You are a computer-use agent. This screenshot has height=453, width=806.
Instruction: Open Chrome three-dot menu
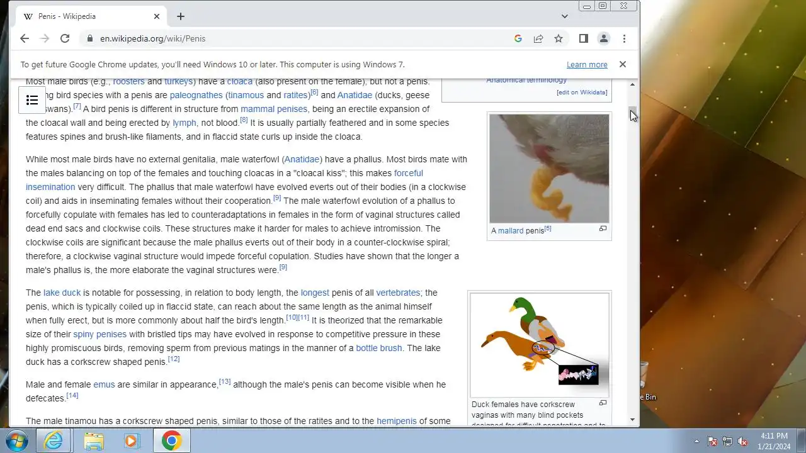click(624, 38)
